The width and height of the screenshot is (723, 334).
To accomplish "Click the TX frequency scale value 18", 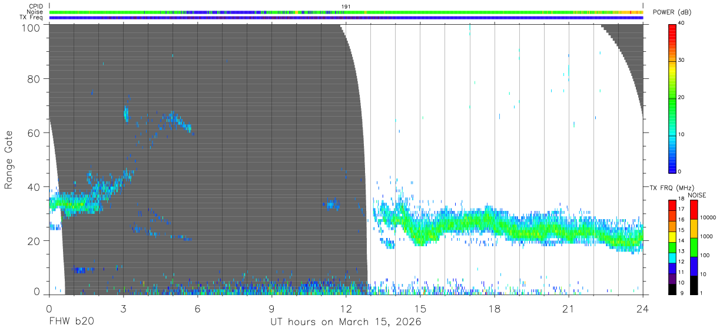I will click(x=681, y=199).
